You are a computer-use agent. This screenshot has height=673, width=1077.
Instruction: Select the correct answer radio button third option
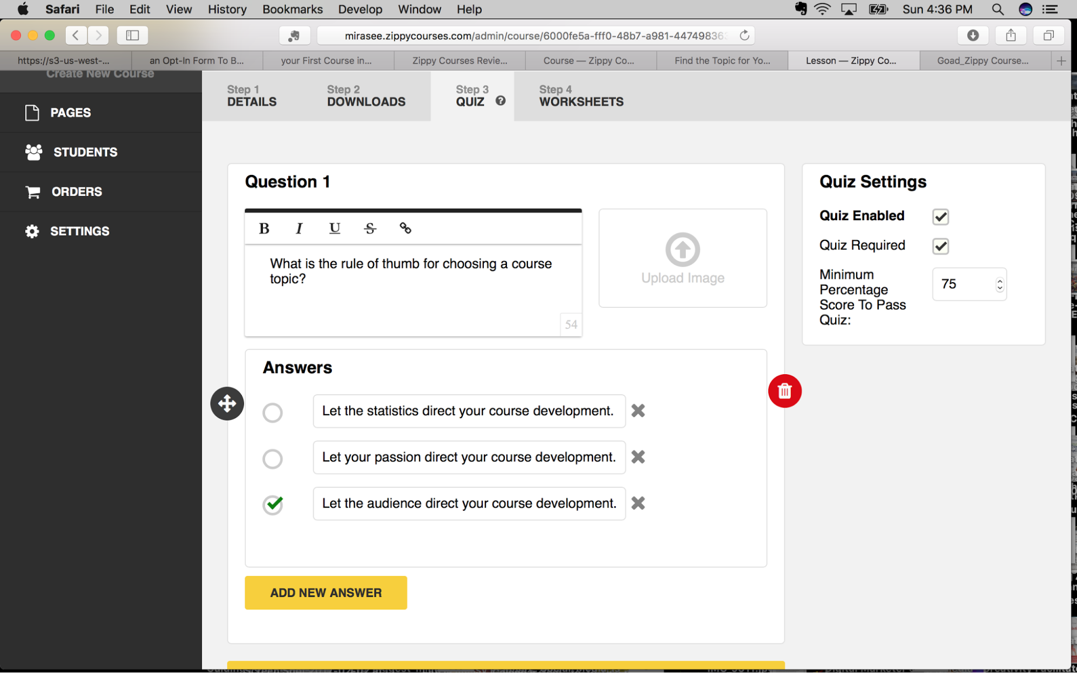273,503
